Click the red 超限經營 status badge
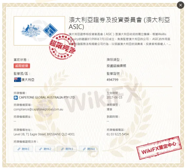The height and width of the screenshot is (168, 186). [x=22, y=66]
